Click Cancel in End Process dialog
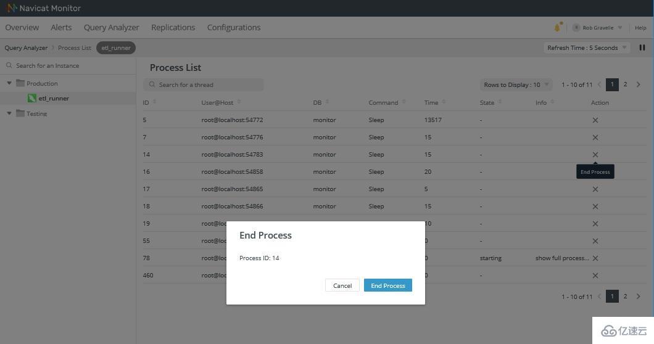The height and width of the screenshot is (344, 654). tap(342, 285)
